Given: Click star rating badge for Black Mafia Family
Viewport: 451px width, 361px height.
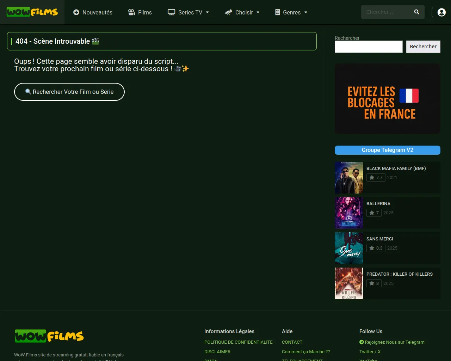Looking at the screenshot, I should click(376, 178).
